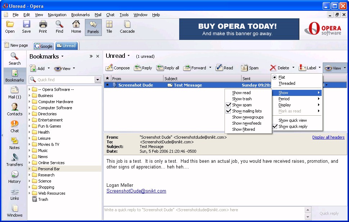Mark message as Spam
The height and width of the screenshot is (222, 349).
coord(250,68)
